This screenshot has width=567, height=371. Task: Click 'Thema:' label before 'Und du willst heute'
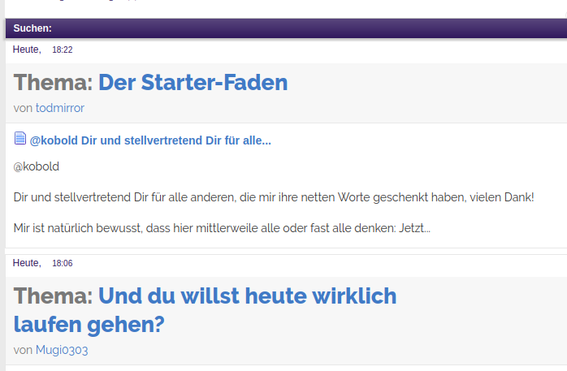pyautogui.click(x=54, y=296)
